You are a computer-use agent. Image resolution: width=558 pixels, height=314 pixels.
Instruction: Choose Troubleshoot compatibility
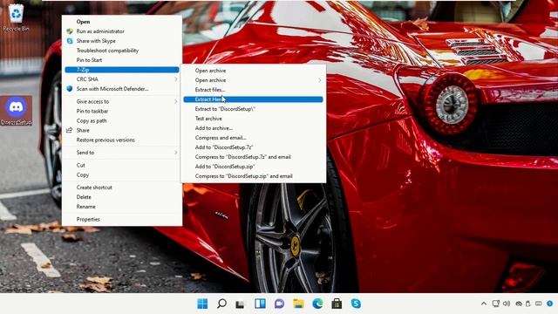[122, 51]
